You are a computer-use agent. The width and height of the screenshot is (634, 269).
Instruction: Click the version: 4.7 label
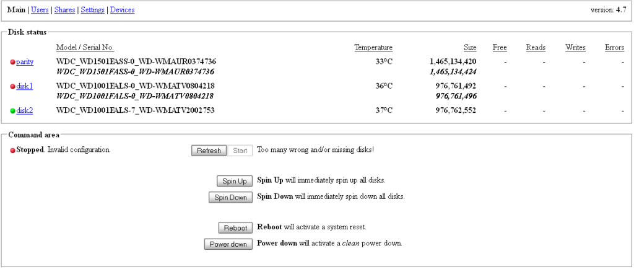[609, 10]
